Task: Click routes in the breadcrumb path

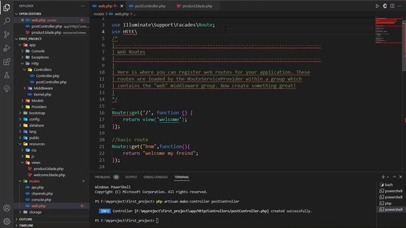Action: (x=99, y=14)
